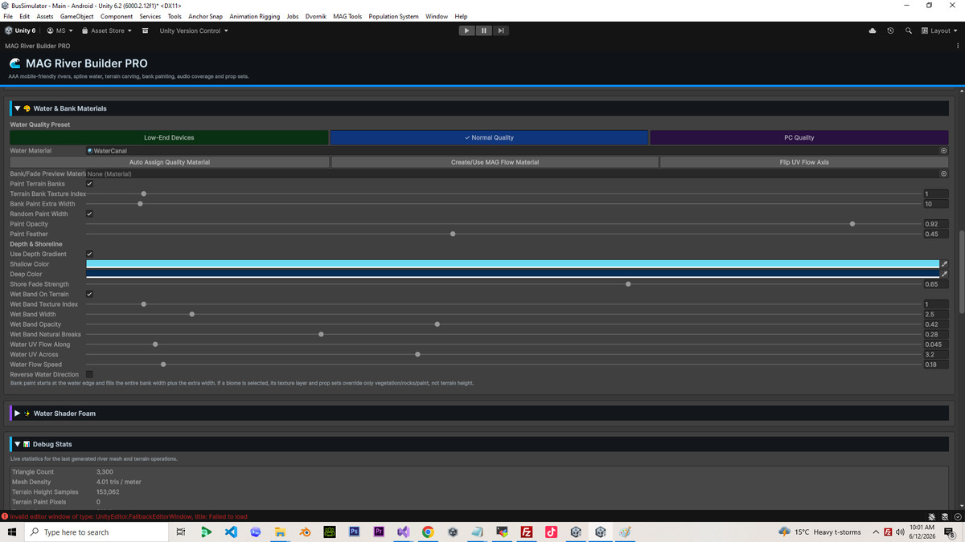Click Create/Use MAG Flow Material button

point(495,162)
